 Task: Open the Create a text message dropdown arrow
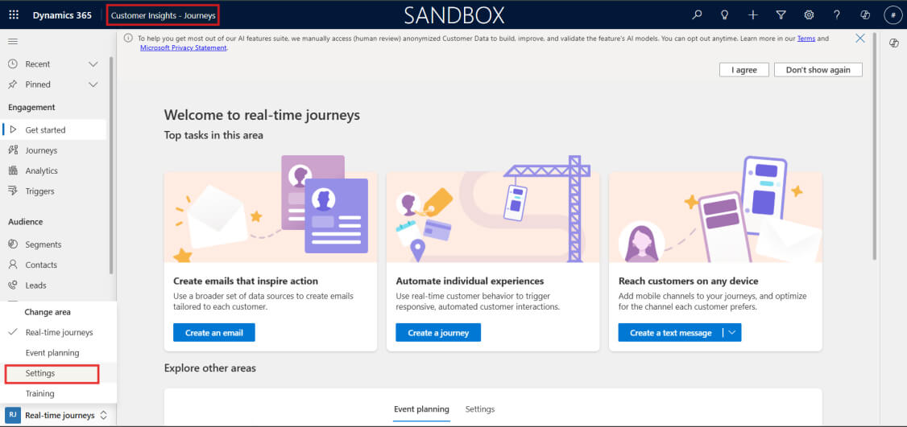pos(731,332)
